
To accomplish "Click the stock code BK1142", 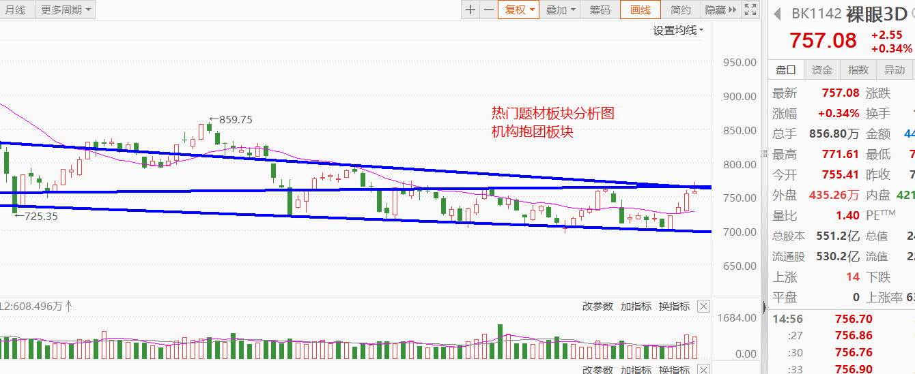I will [816, 14].
